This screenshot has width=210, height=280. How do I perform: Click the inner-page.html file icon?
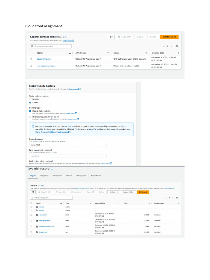click(x=37, y=221)
